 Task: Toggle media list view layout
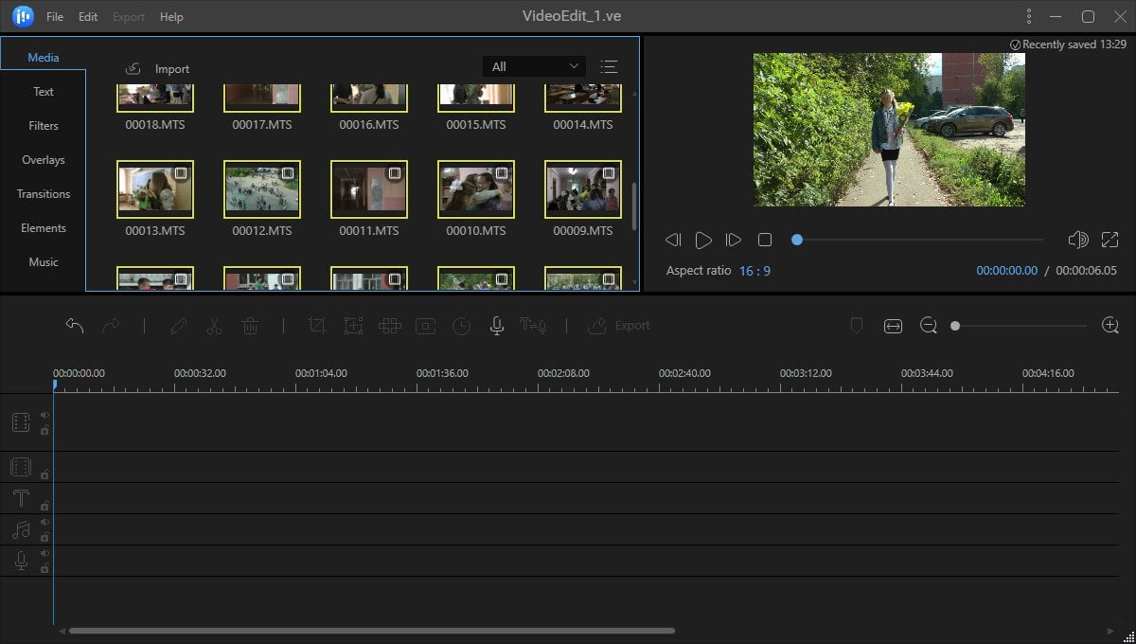pyautogui.click(x=609, y=66)
